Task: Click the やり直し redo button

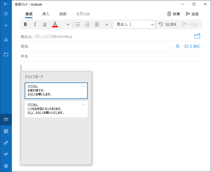Action: coord(190,24)
